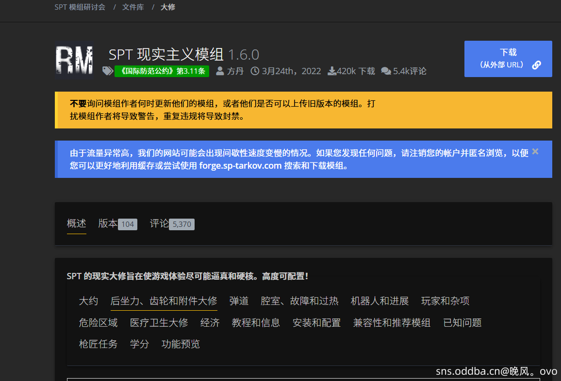Click the author person icon beside 方丹
Image resolution: width=561 pixels, height=381 pixels.
220,71
